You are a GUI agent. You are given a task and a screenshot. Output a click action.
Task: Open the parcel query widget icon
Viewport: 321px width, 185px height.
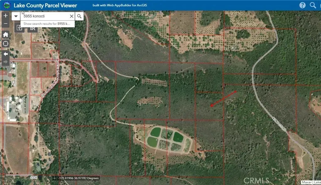coord(32,28)
